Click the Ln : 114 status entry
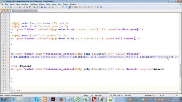The image size is (182, 102). point(113,95)
